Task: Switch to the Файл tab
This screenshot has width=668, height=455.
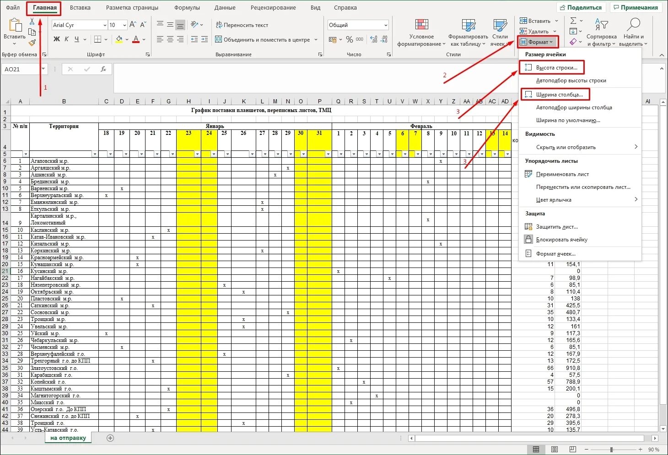Action: (x=13, y=8)
